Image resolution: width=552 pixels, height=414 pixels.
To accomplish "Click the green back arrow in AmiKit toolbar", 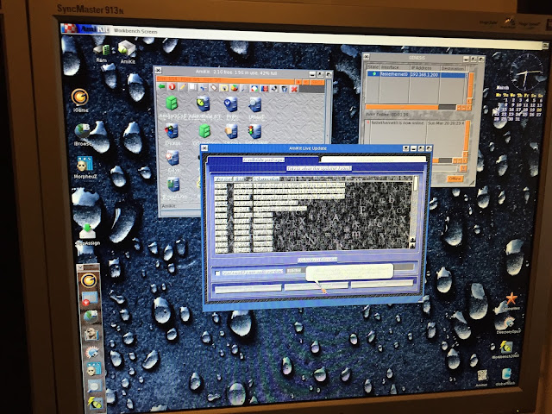I will point(161,86).
